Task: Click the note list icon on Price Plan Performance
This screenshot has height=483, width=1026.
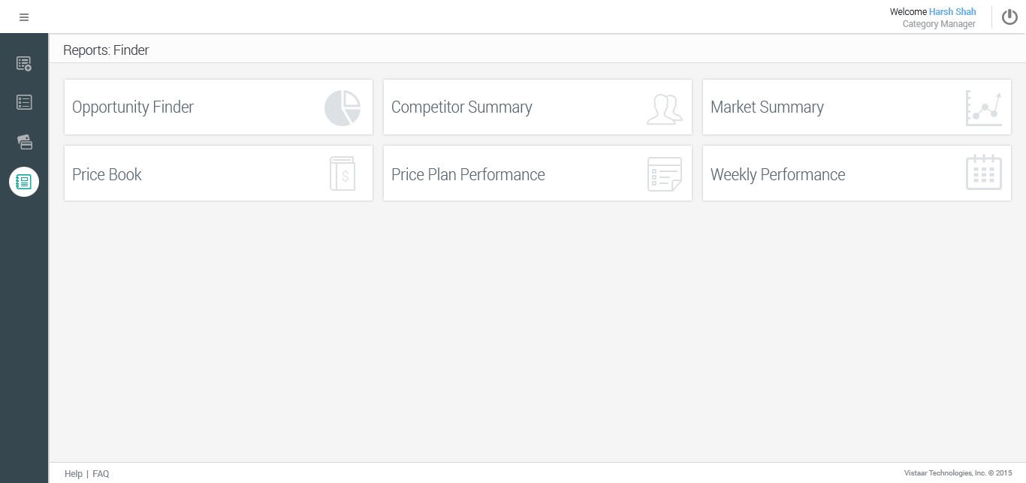Action: pyautogui.click(x=664, y=174)
